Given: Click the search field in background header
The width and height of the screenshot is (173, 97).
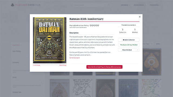Looking at the screenshot, I should [x=92, y=5].
